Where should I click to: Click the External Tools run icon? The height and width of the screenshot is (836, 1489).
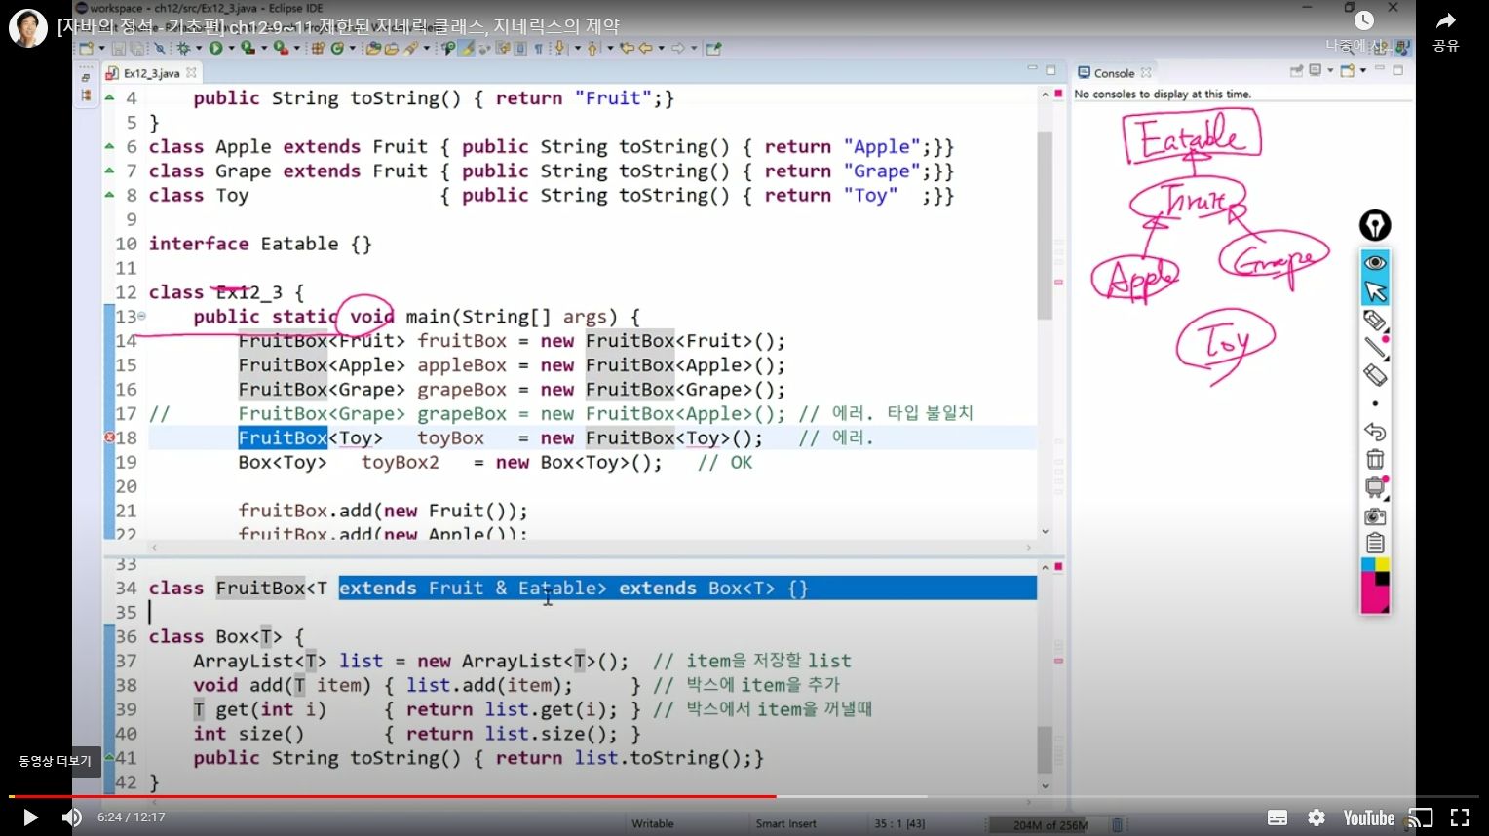tap(281, 48)
